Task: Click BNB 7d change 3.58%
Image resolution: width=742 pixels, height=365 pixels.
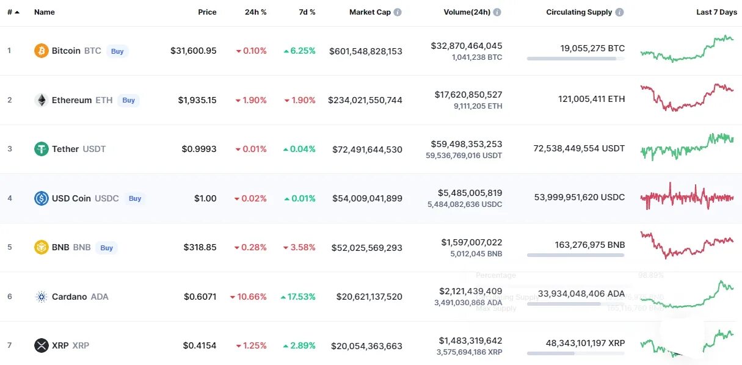Action: (300, 247)
